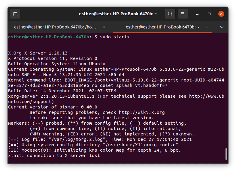Image resolution: width=236 pixels, height=172 pixels.
Task: Close the terminal window
Action: click(x=221, y=14)
